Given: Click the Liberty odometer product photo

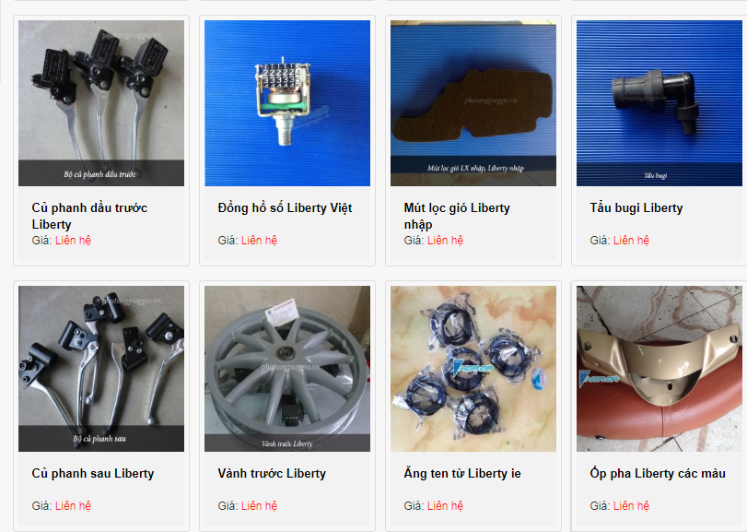Looking at the screenshot, I should click(x=287, y=103).
